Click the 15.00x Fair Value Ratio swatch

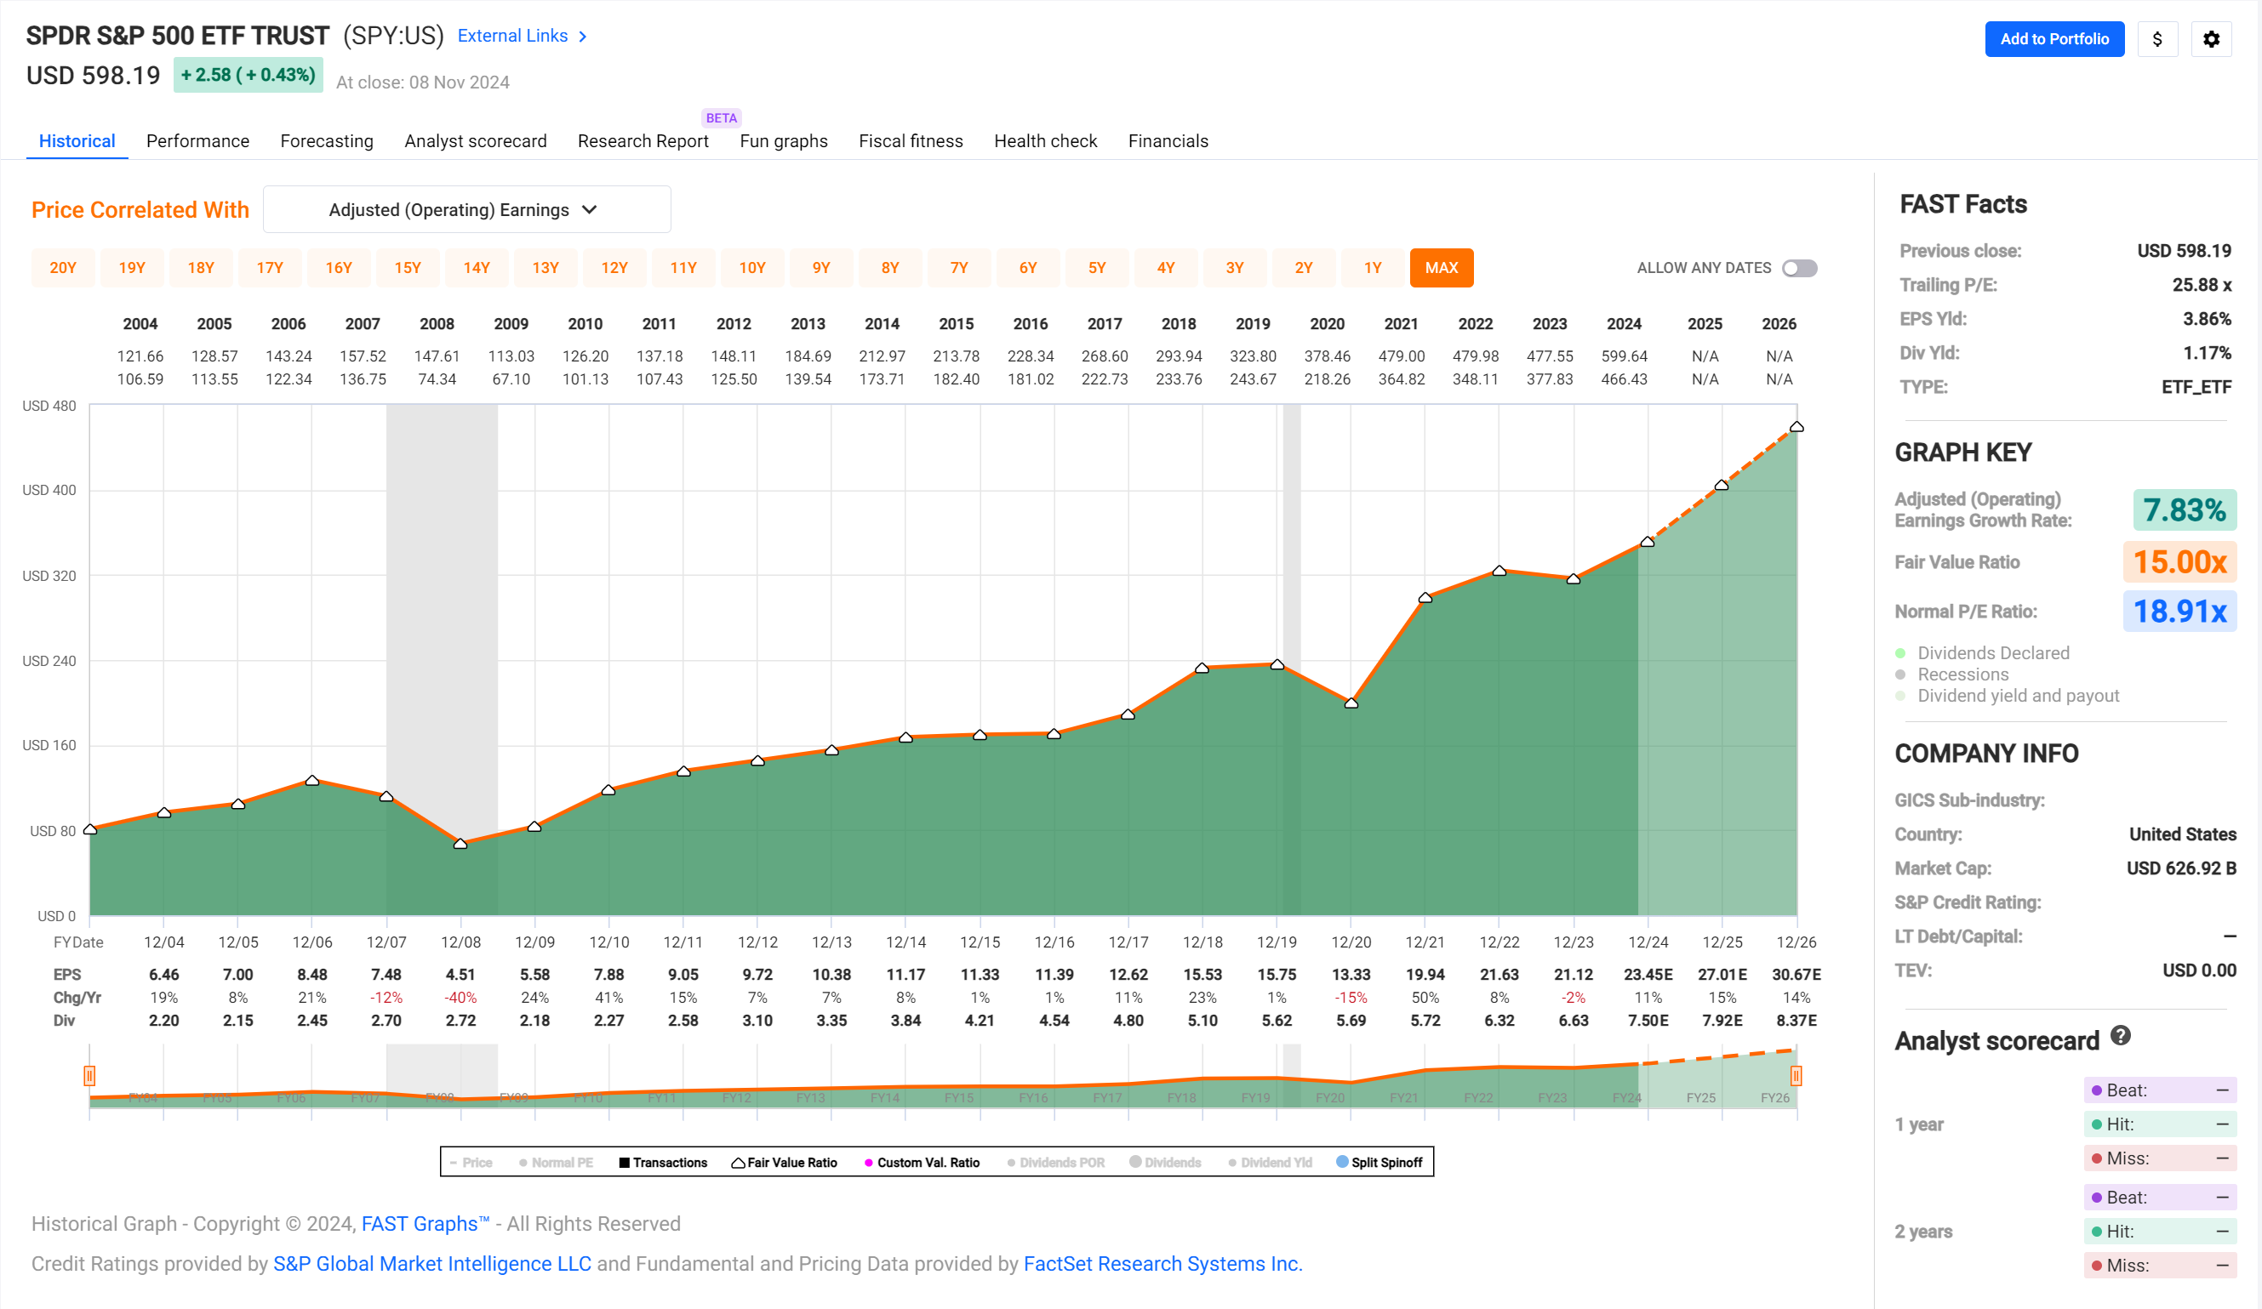(x=2179, y=562)
